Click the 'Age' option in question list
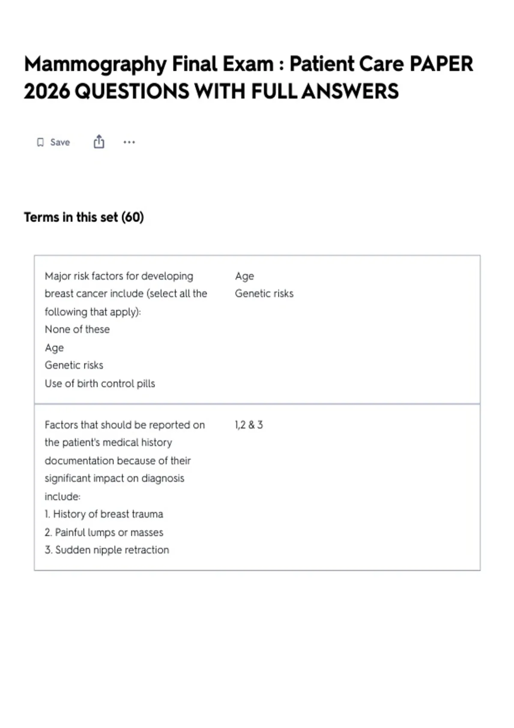This screenshot has height=728, width=514. click(x=54, y=348)
